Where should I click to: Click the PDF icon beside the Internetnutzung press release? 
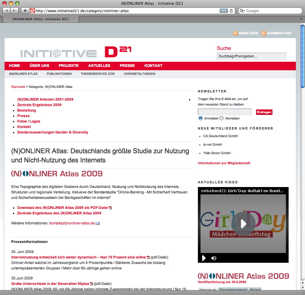click(148, 257)
